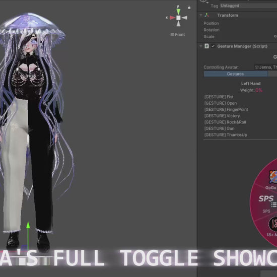The image size is (277, 277).
Task: Click the Transform component icon
Action: click(206, 15)
